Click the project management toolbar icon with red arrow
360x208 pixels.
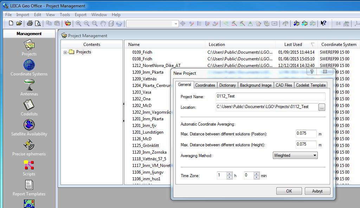point(68,23)
